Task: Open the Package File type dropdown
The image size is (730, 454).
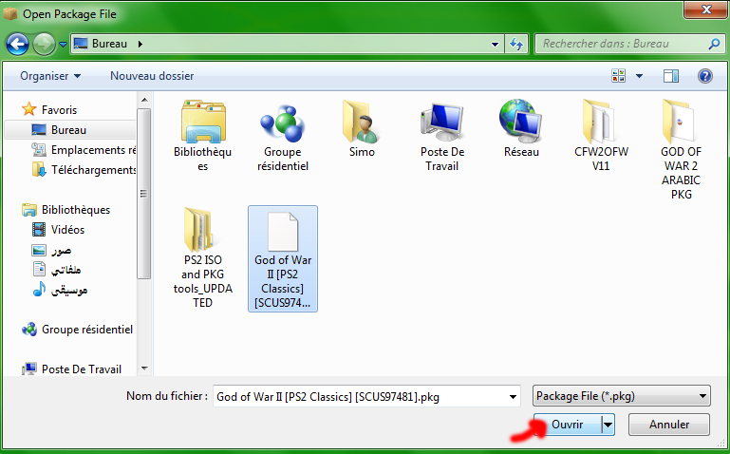Action: pyautogui.click(x=621, y=396)
